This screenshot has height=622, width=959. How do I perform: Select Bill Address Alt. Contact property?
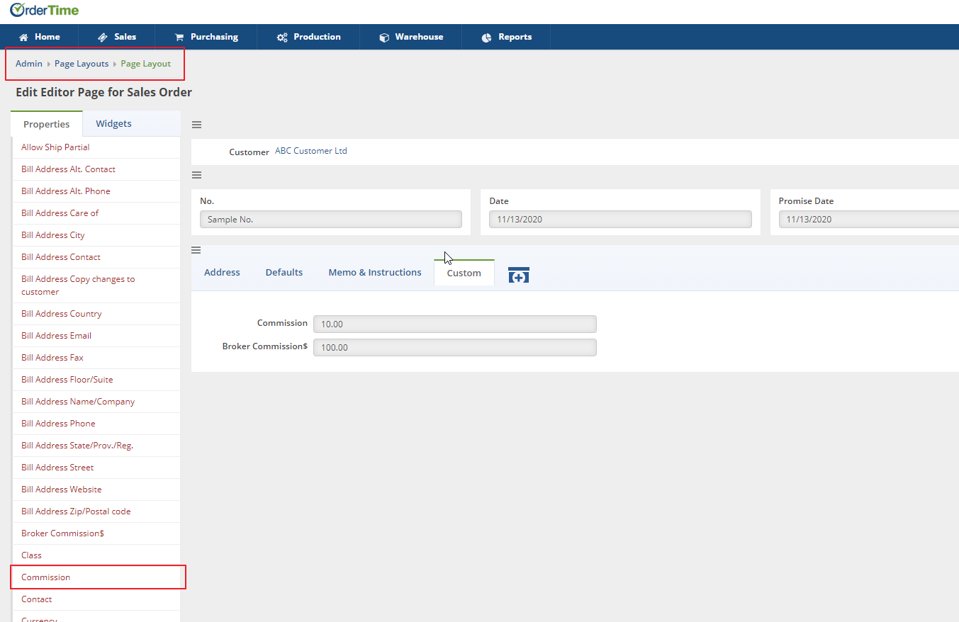[x=96, y=169]
